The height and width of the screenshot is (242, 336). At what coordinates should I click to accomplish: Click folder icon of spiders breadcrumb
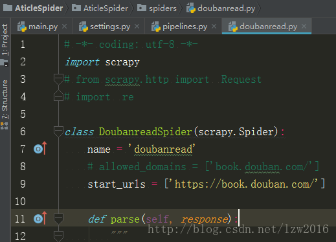point(141,8)
